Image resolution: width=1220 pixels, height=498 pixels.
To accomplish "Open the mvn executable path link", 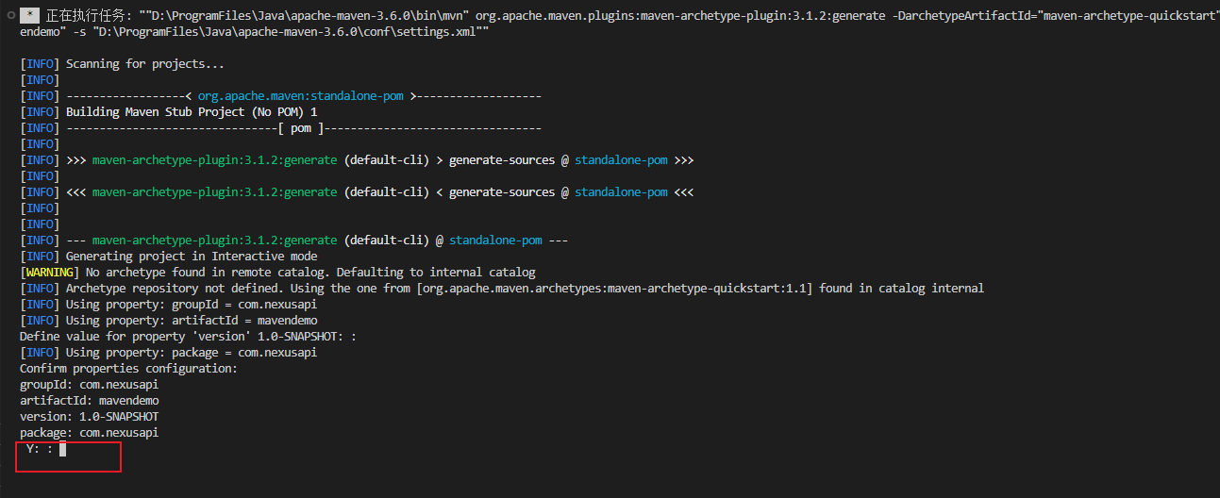I will 306,16.
